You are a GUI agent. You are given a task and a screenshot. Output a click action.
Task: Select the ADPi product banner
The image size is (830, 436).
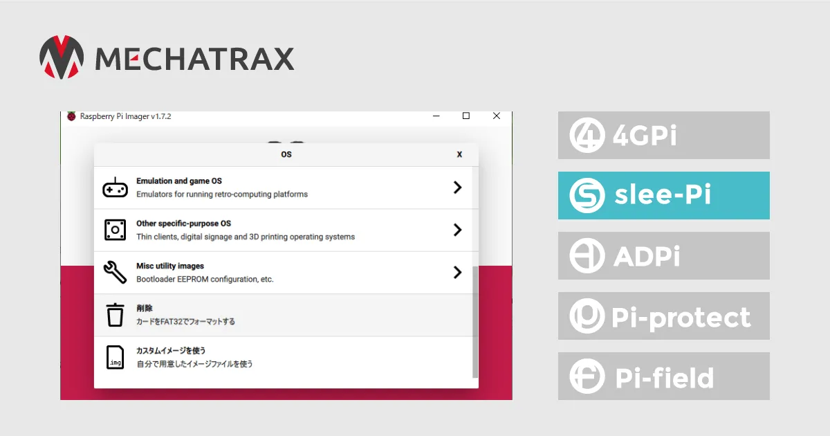tap(664, 256)
